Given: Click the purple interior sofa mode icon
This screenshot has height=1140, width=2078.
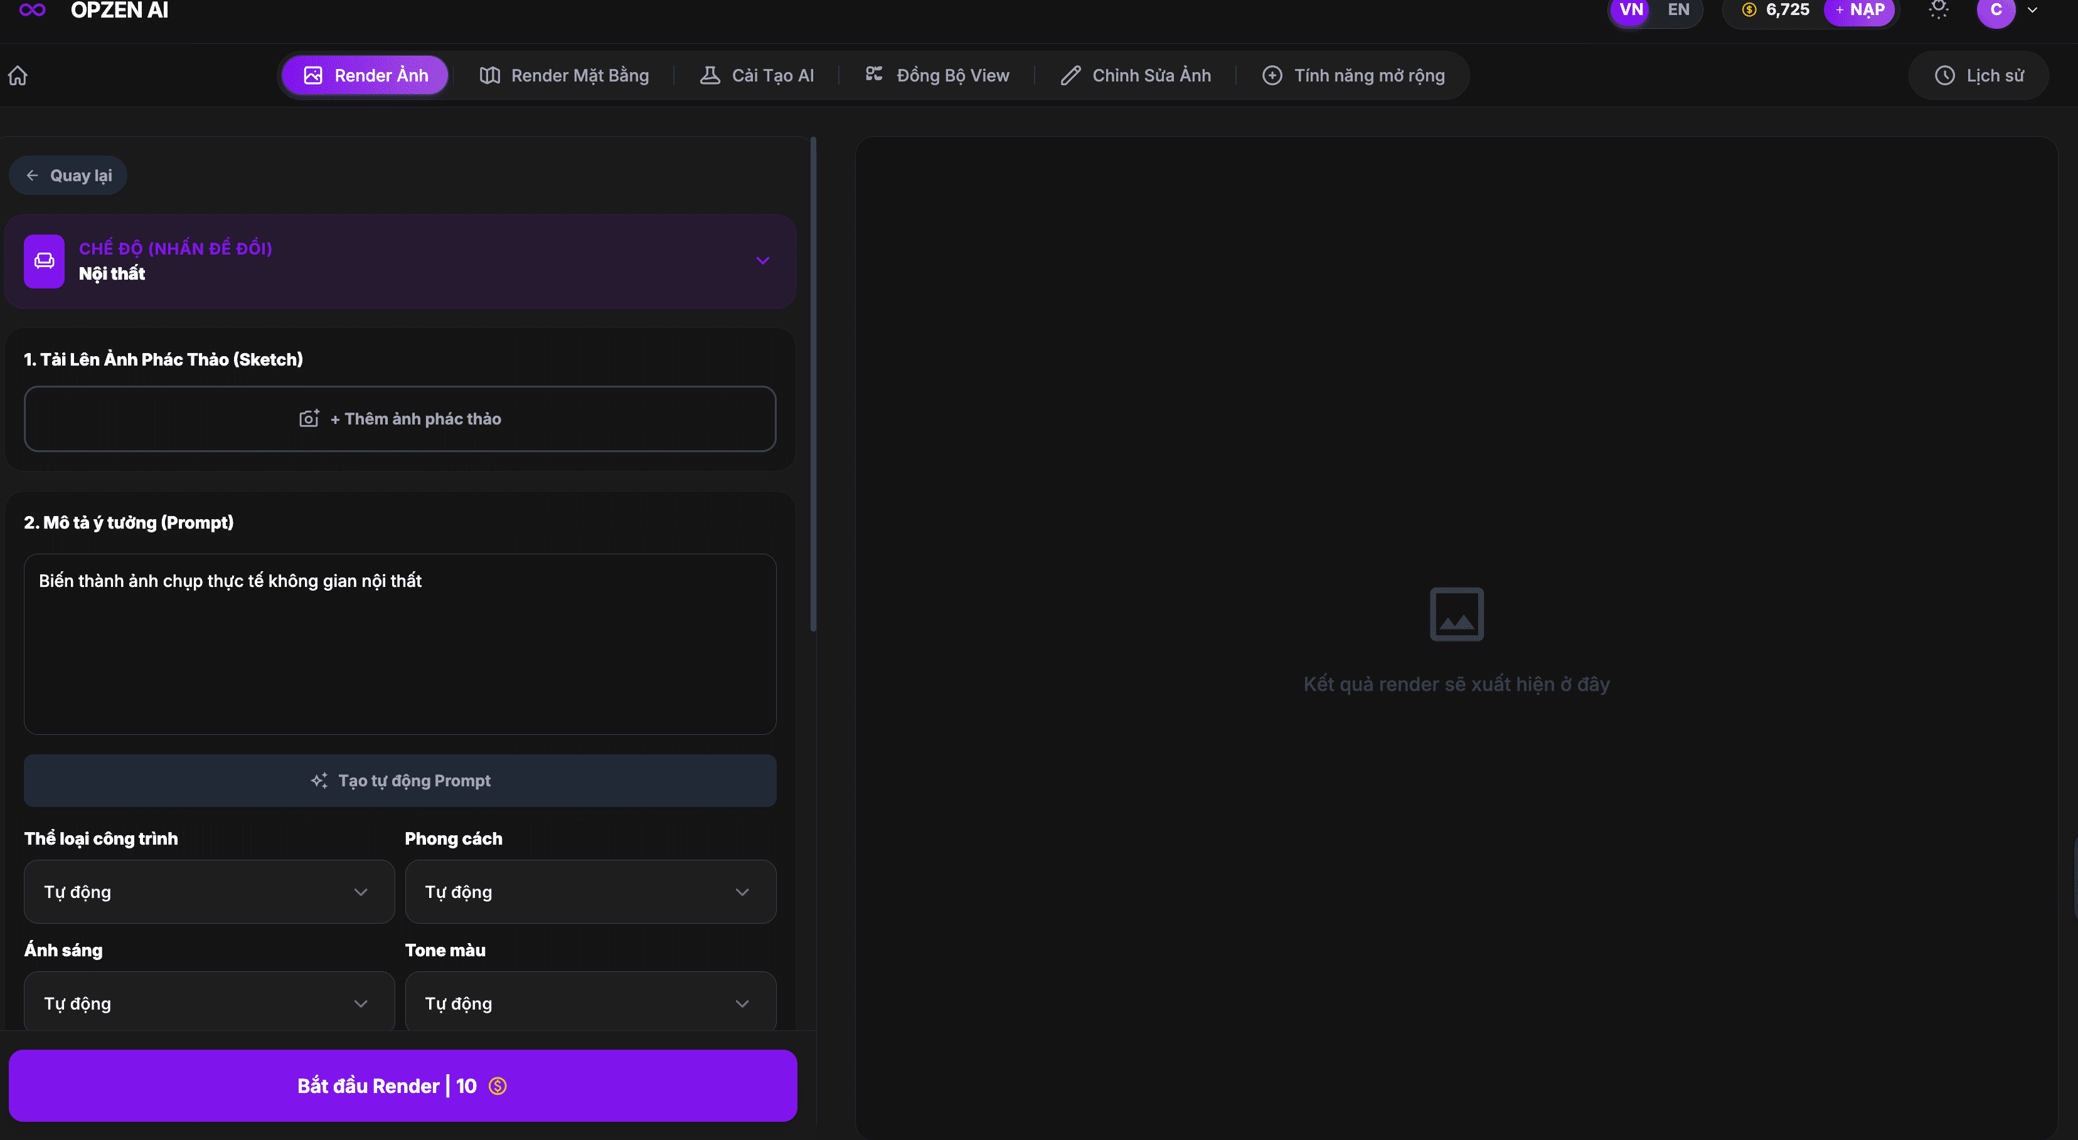Looking at the screenshot, I should point(45,261).
